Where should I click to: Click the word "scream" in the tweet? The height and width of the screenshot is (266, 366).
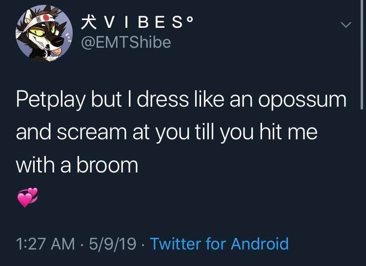[x=92, y=133]
